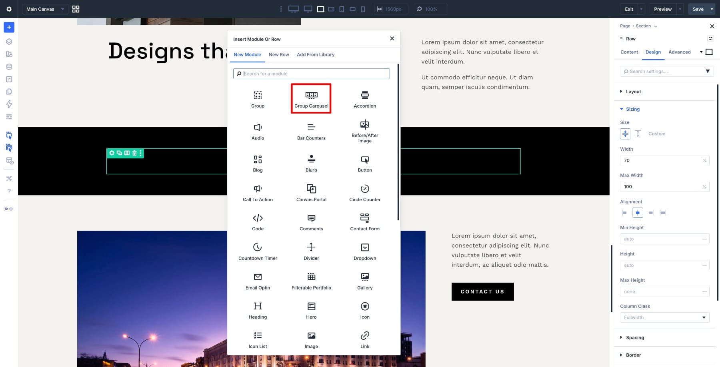Expand the Spacing section

point(635,337)
